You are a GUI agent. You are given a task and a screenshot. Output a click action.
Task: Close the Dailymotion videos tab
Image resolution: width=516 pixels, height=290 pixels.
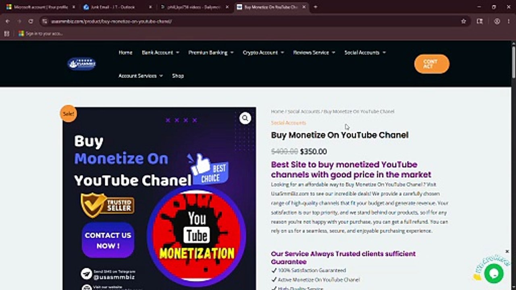point(227,7)
